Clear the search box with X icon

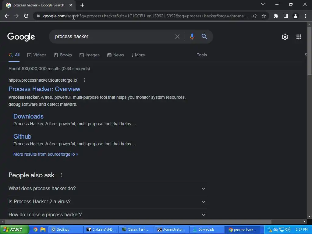177,37
